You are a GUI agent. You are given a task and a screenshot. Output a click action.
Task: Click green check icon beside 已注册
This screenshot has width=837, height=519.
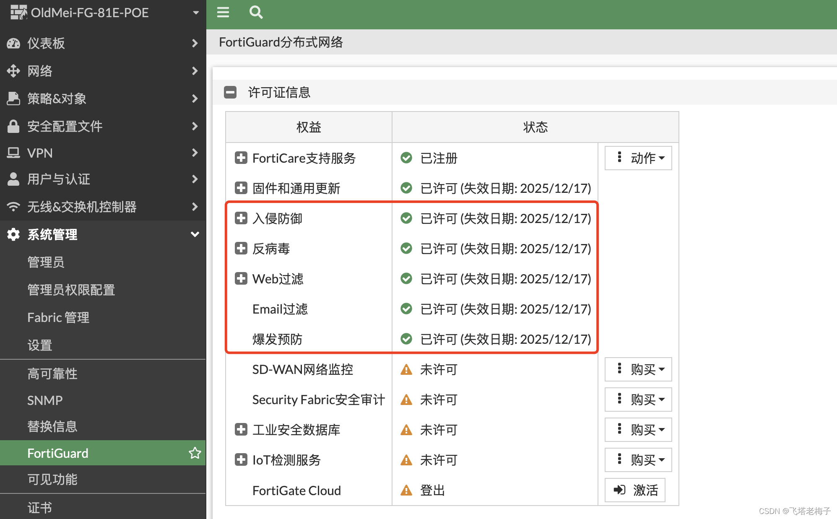click(406, 158)
